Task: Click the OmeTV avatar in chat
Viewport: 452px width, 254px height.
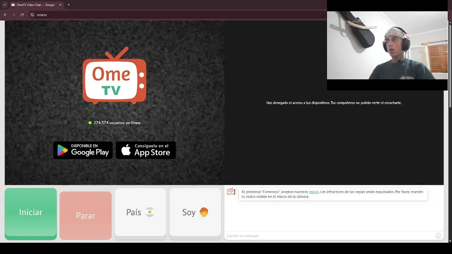Action: [x=231, y=192]
